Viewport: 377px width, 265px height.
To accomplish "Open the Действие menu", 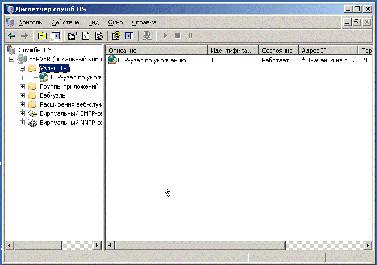I will (65, 22).
